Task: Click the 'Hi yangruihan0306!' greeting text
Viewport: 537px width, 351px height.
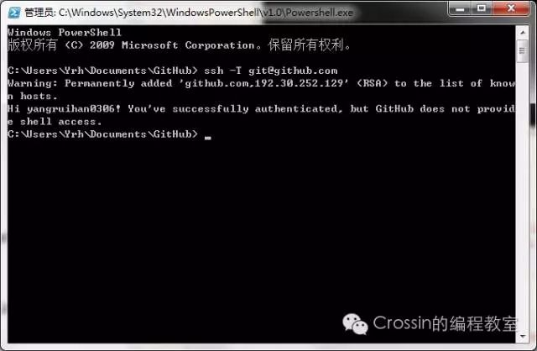Action: (x=64, y=108)
